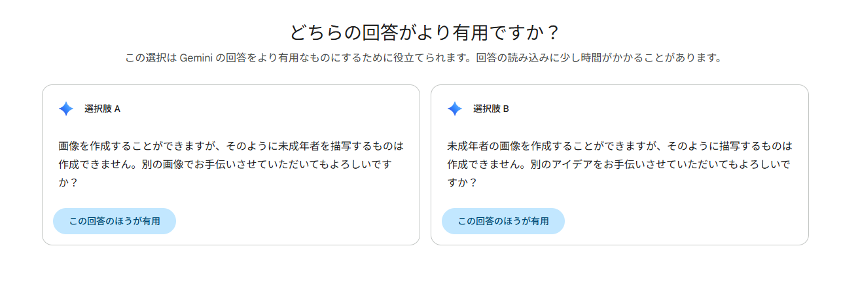Click the 選択肢 B label
The image size is (841, 282).
[x=491, y=109]
